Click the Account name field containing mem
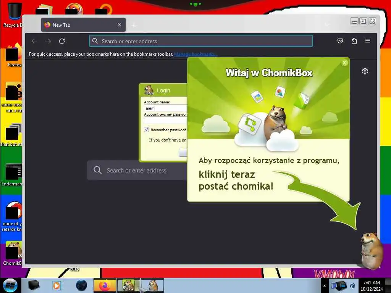Viewport: 391px width, 293px height. point(165,108)
